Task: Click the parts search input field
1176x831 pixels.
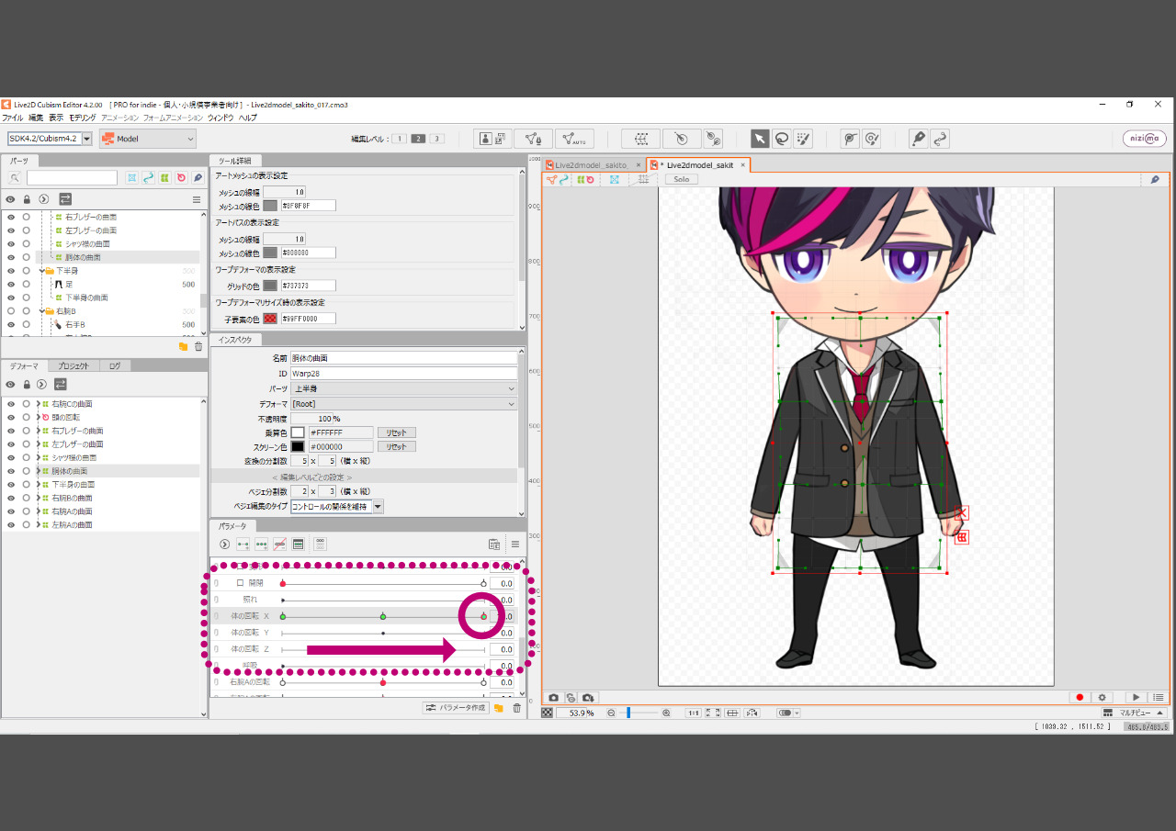Action: [x=72, y=177]
